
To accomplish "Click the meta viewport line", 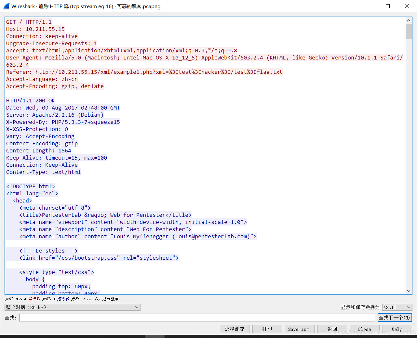I will click(x=133, y=222).
